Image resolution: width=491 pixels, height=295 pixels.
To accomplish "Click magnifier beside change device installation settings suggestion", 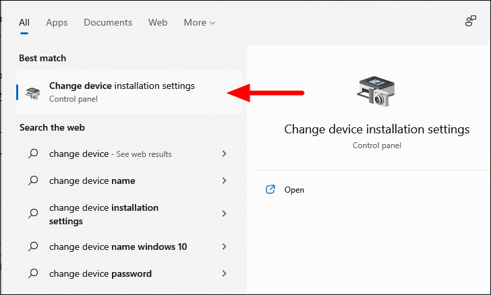I will (33, 214).
